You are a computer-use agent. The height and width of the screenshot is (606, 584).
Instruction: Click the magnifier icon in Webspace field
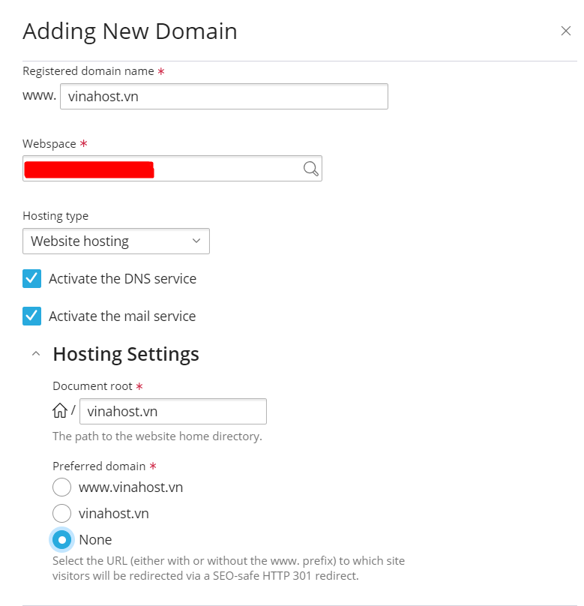(x=310, y=169)
